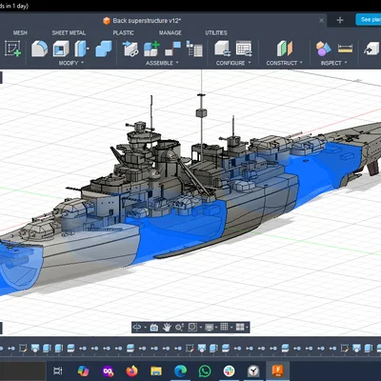This screenshot has width=381, height=381.
Task: Choose the Press Pull tool in Modify
Action: (81, 49)
